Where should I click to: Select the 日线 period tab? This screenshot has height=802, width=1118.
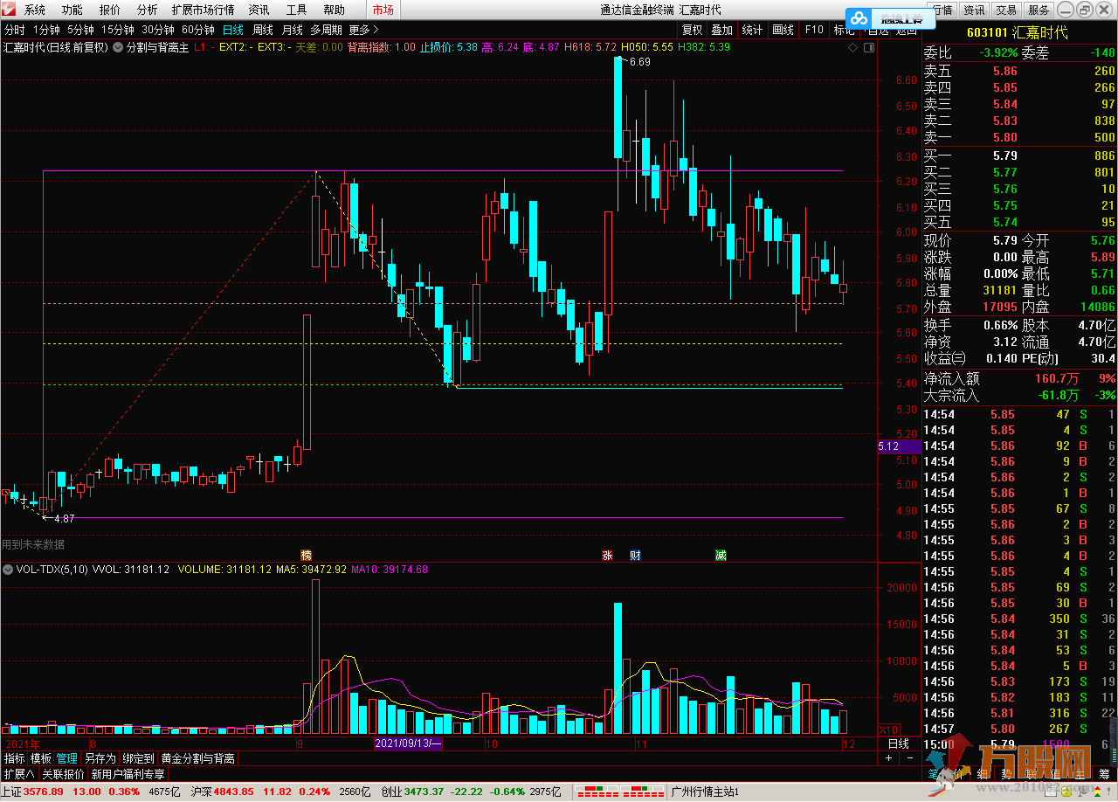[233, 30]
